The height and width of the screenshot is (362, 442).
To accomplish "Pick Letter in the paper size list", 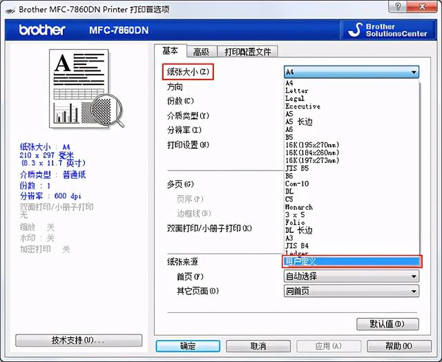I will (x=297, y=90).
